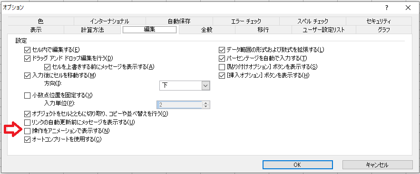Select the エラー チェック tab
The height and width of the screenshot is (174, 420).
pyautogui.click(x=246, y=21)
